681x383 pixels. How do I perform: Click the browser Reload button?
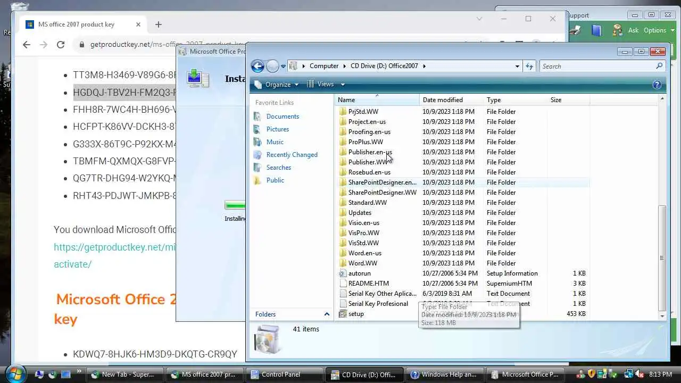[x=61, y=45]
